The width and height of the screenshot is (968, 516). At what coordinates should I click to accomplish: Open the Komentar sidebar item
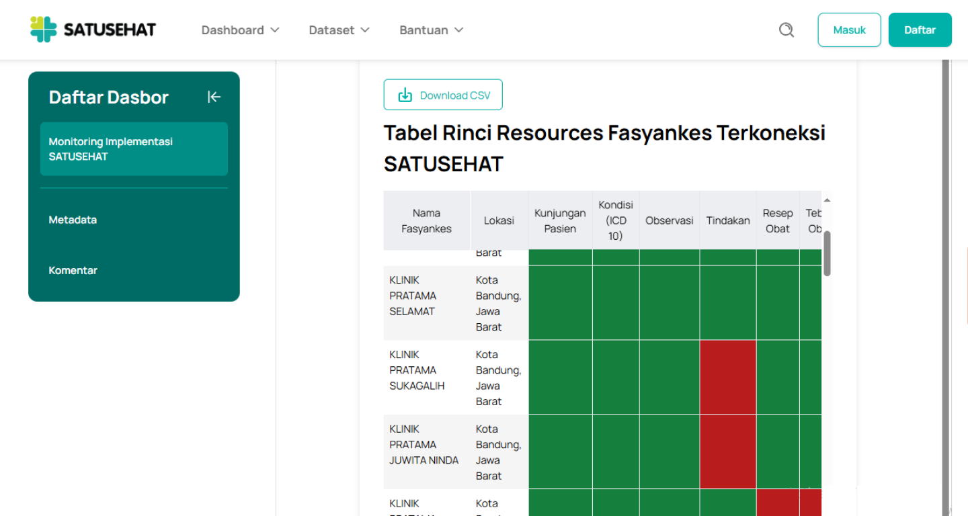(73, 270)
